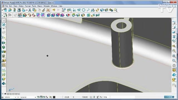The width and height of the screenshot is (178, 100).
Task: Open the Macro menu
Action: click(x=40, y=6)
